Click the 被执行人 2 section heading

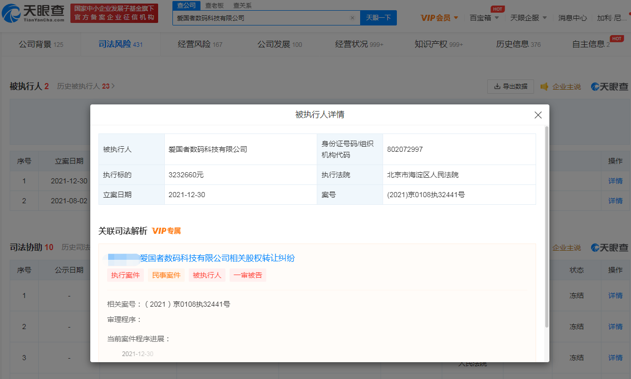(x=29, y=86)
